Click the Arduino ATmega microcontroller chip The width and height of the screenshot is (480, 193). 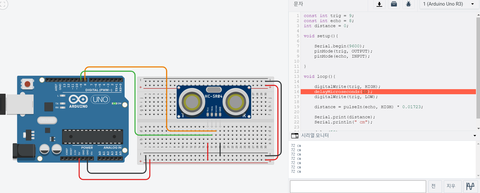(x=92, y=137)
